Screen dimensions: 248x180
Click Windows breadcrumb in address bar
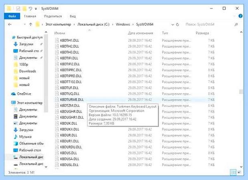pos(123,24)
